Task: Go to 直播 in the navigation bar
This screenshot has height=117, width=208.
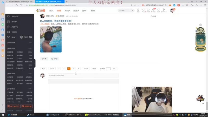Action: point(59,11)
